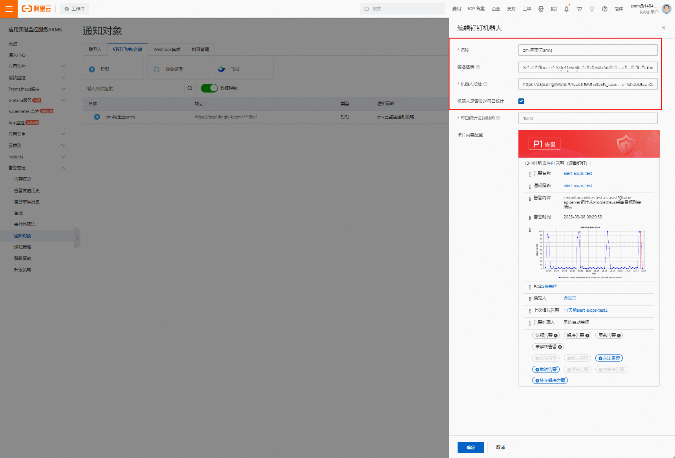Remove the 认领告警 tag via its X
The height and width of the screenshot is (458, 675).
(x=556, y=336)
